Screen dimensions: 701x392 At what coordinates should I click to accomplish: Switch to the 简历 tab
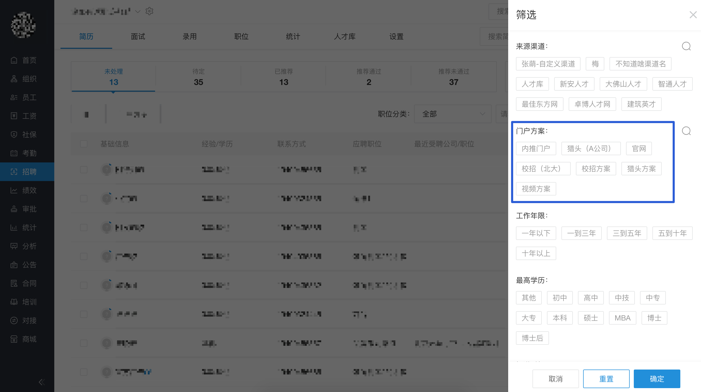(86, 36)
